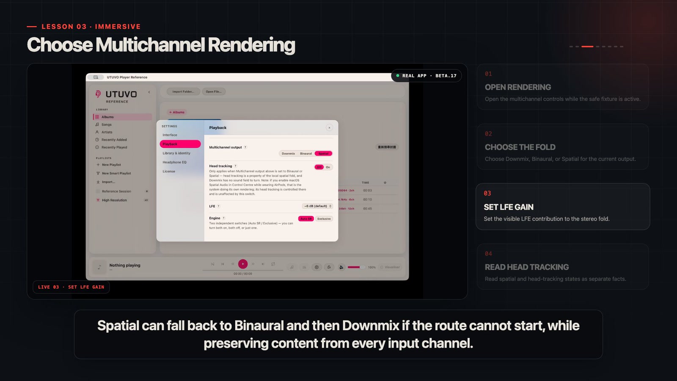Open the Library & identity settings tab
The height and width of the screenshot is (381, 677).
tap(180, 153)
